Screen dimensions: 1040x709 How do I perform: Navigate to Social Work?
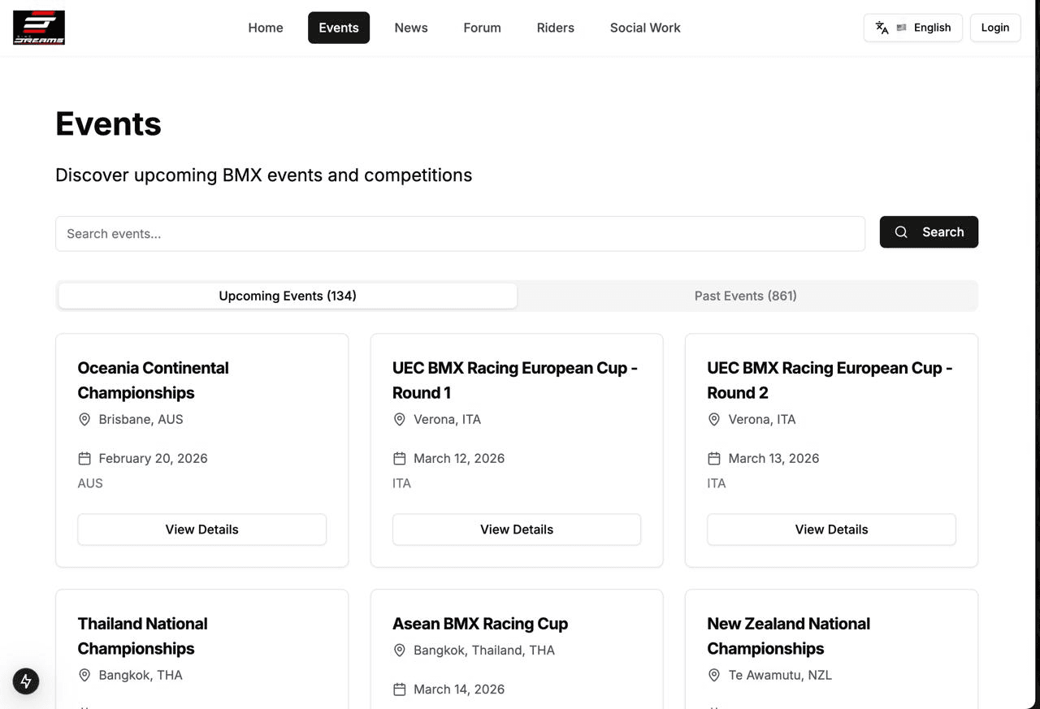click(645, 28)
